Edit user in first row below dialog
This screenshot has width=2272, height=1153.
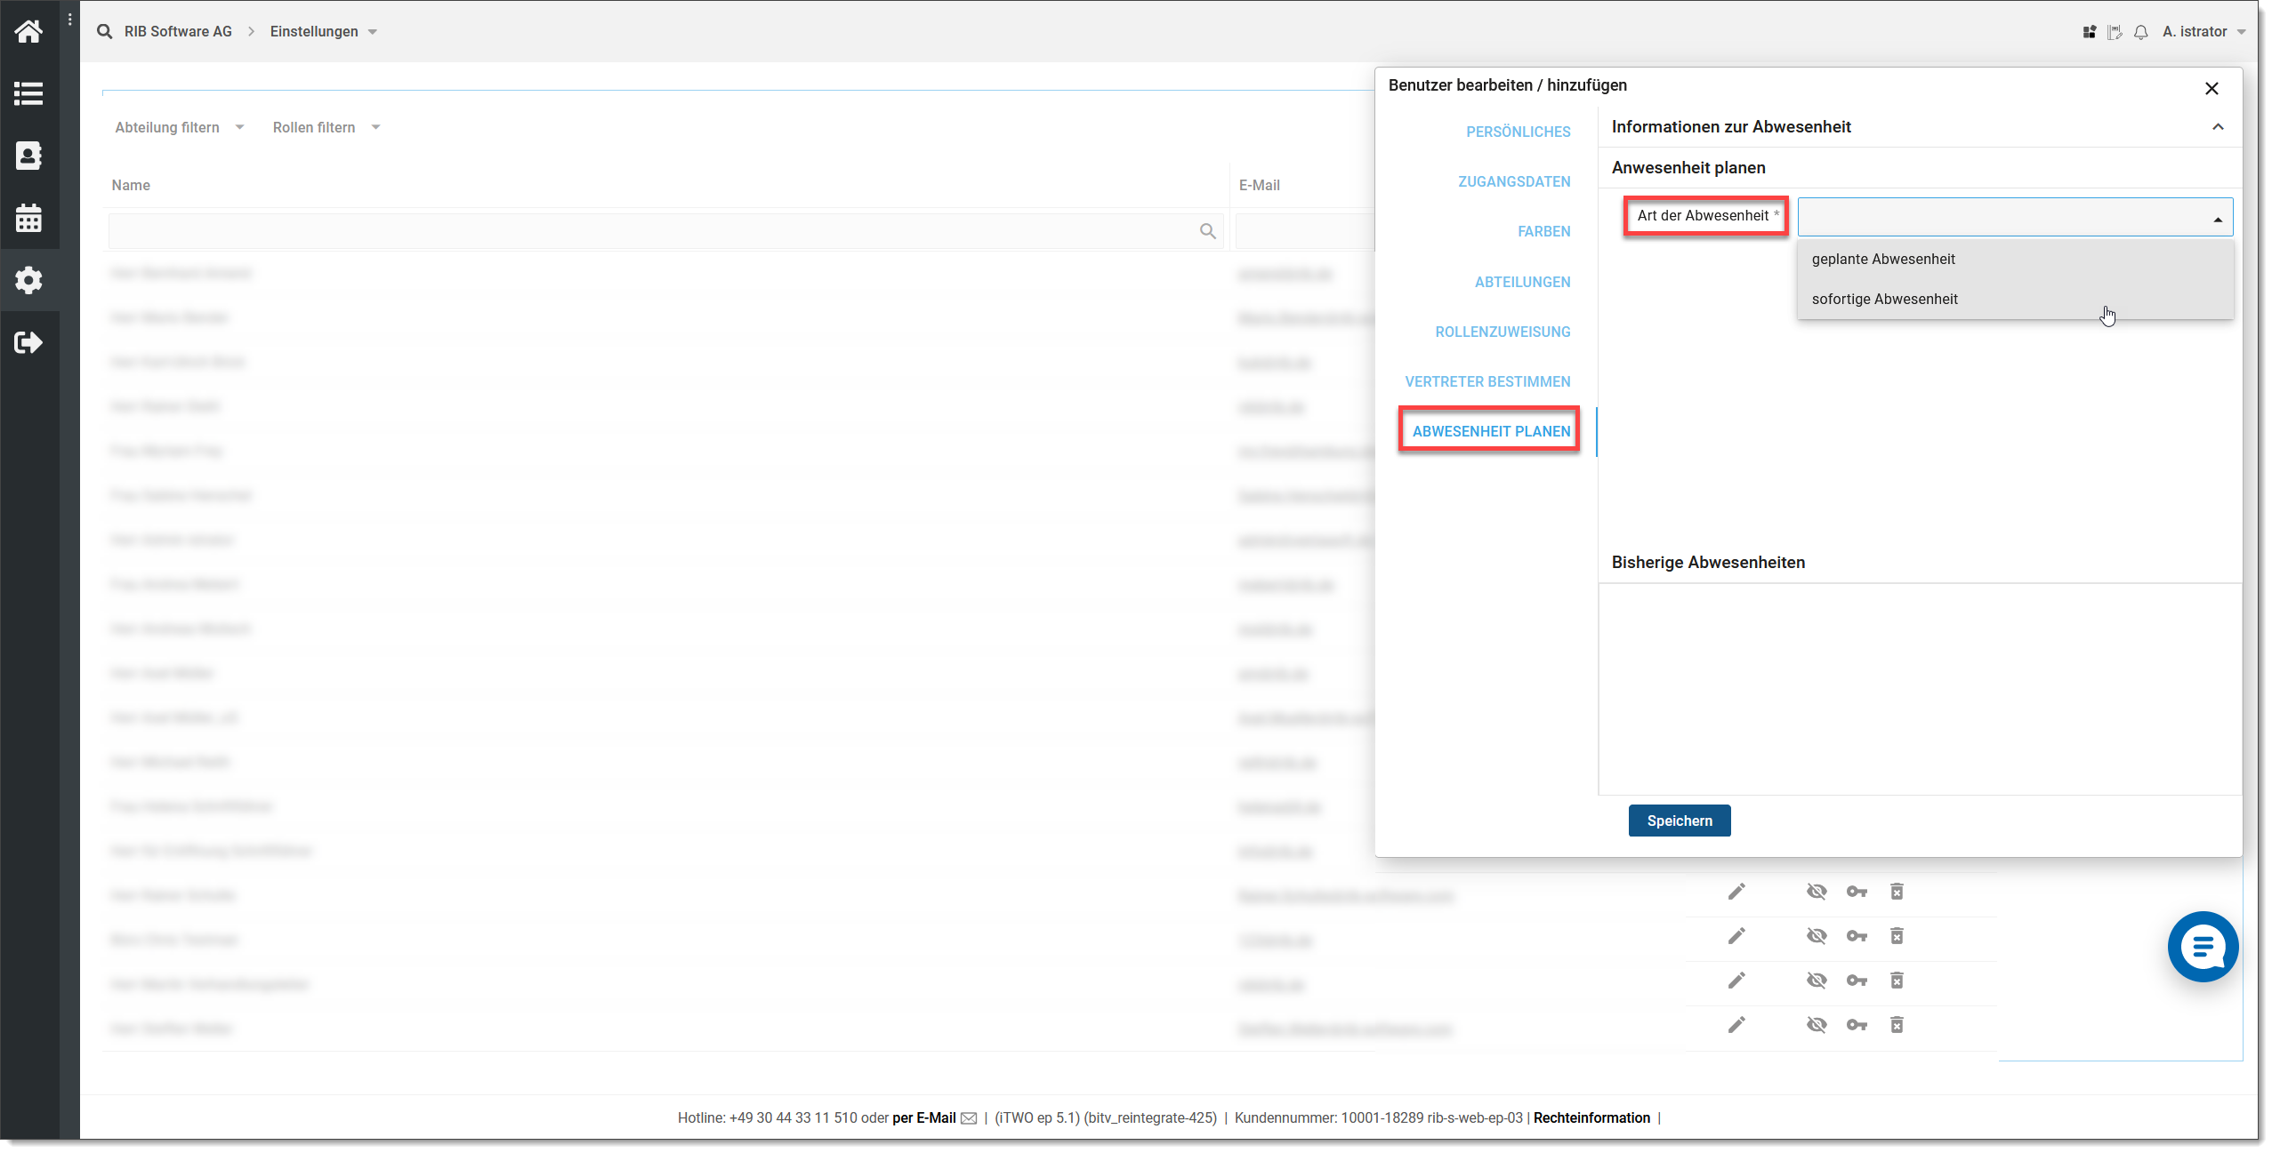tap(1736, 892)
